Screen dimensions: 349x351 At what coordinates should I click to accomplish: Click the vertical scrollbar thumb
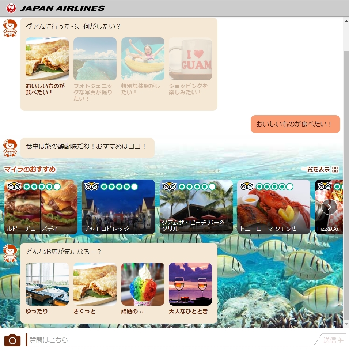tap(346, 186)
